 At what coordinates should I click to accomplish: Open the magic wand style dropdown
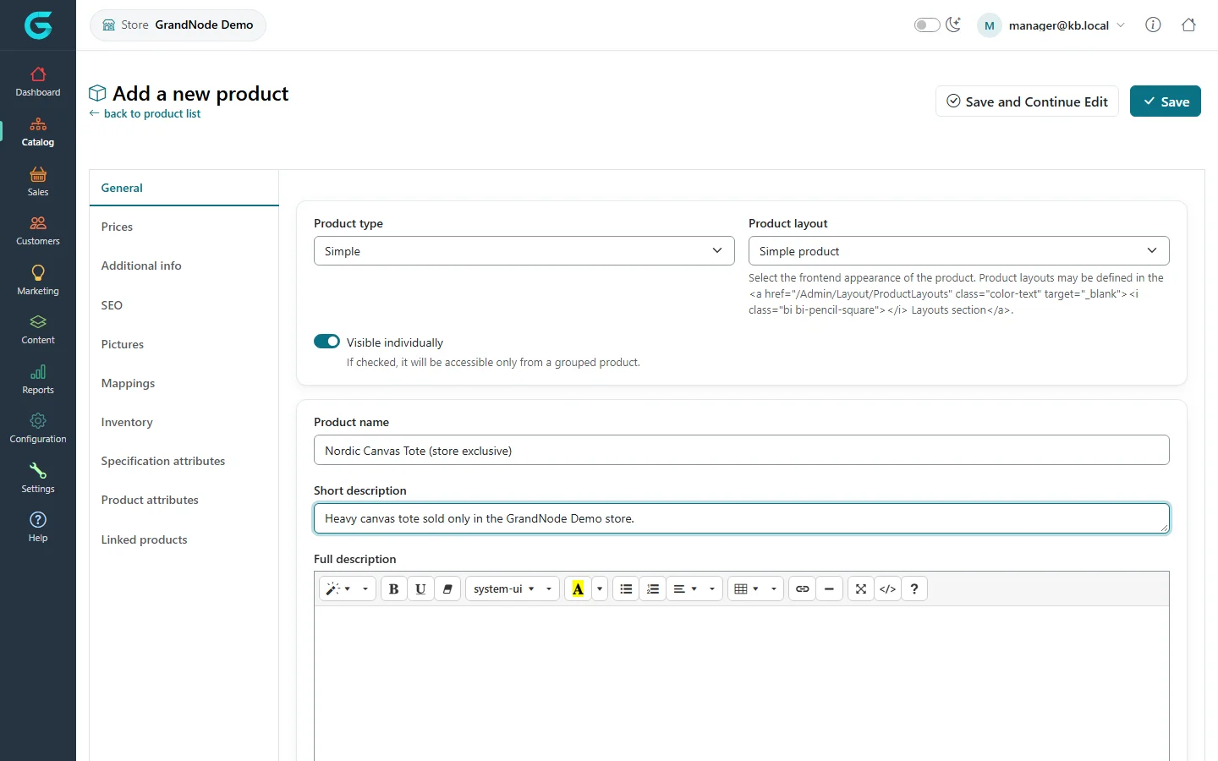[x=348, y=589]
